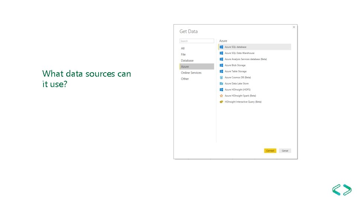Select Azure Cosmos DB (Beta) text
This screenshot has width=357, height=201.
point(238,77)
